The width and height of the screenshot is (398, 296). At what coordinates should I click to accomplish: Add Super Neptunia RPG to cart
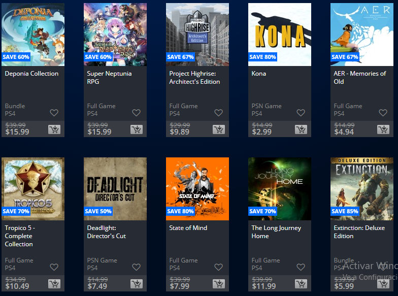137,129
